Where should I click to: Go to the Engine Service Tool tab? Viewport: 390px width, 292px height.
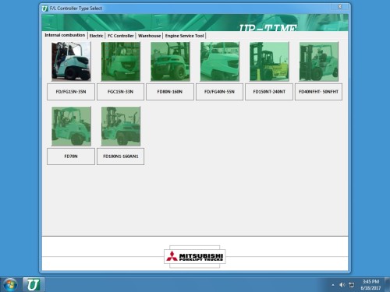[184, 36]
